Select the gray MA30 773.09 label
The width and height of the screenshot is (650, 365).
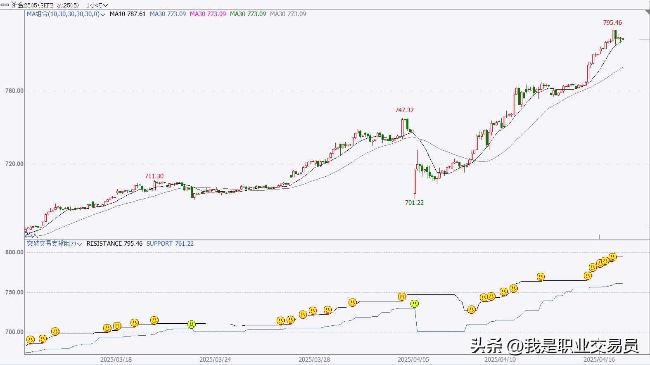tap(288, 14)
